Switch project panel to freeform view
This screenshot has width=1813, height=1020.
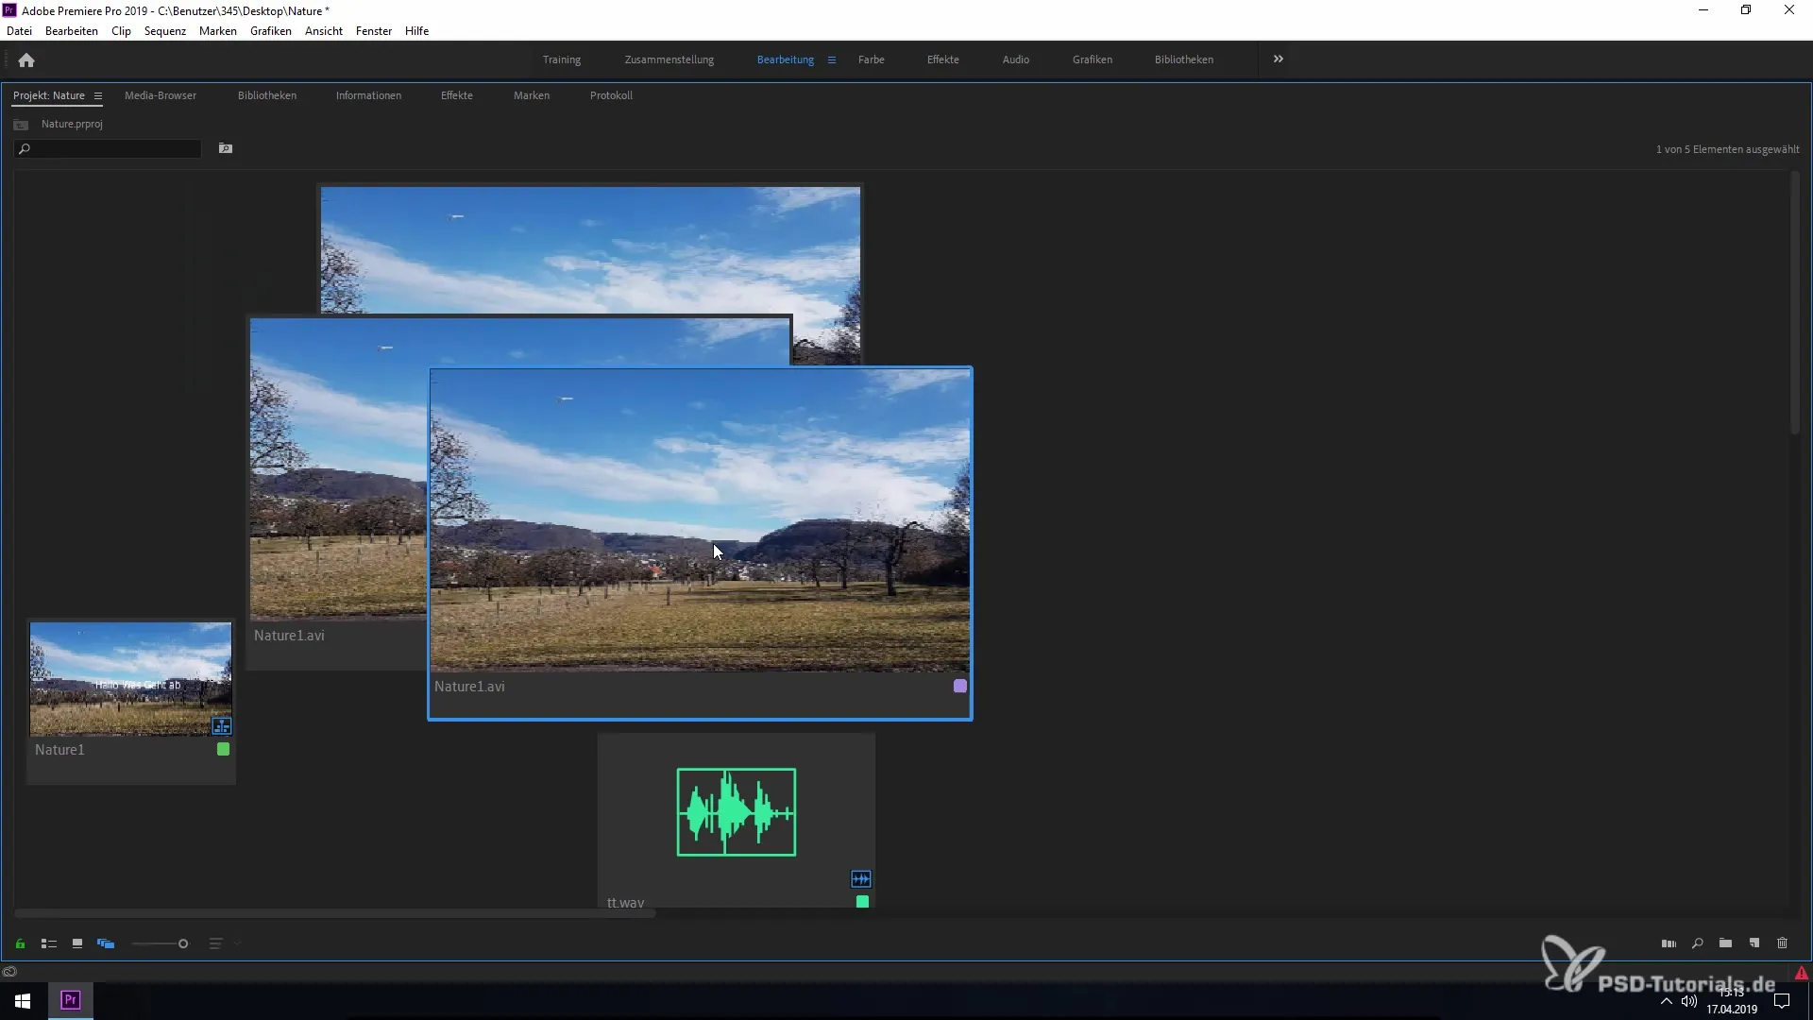click(106, 943)
